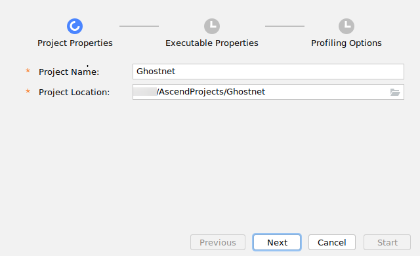Viewport: 420px width, 256px height.
Task: Select the Profiling Options step label
Action: click(x=346, y=43)
